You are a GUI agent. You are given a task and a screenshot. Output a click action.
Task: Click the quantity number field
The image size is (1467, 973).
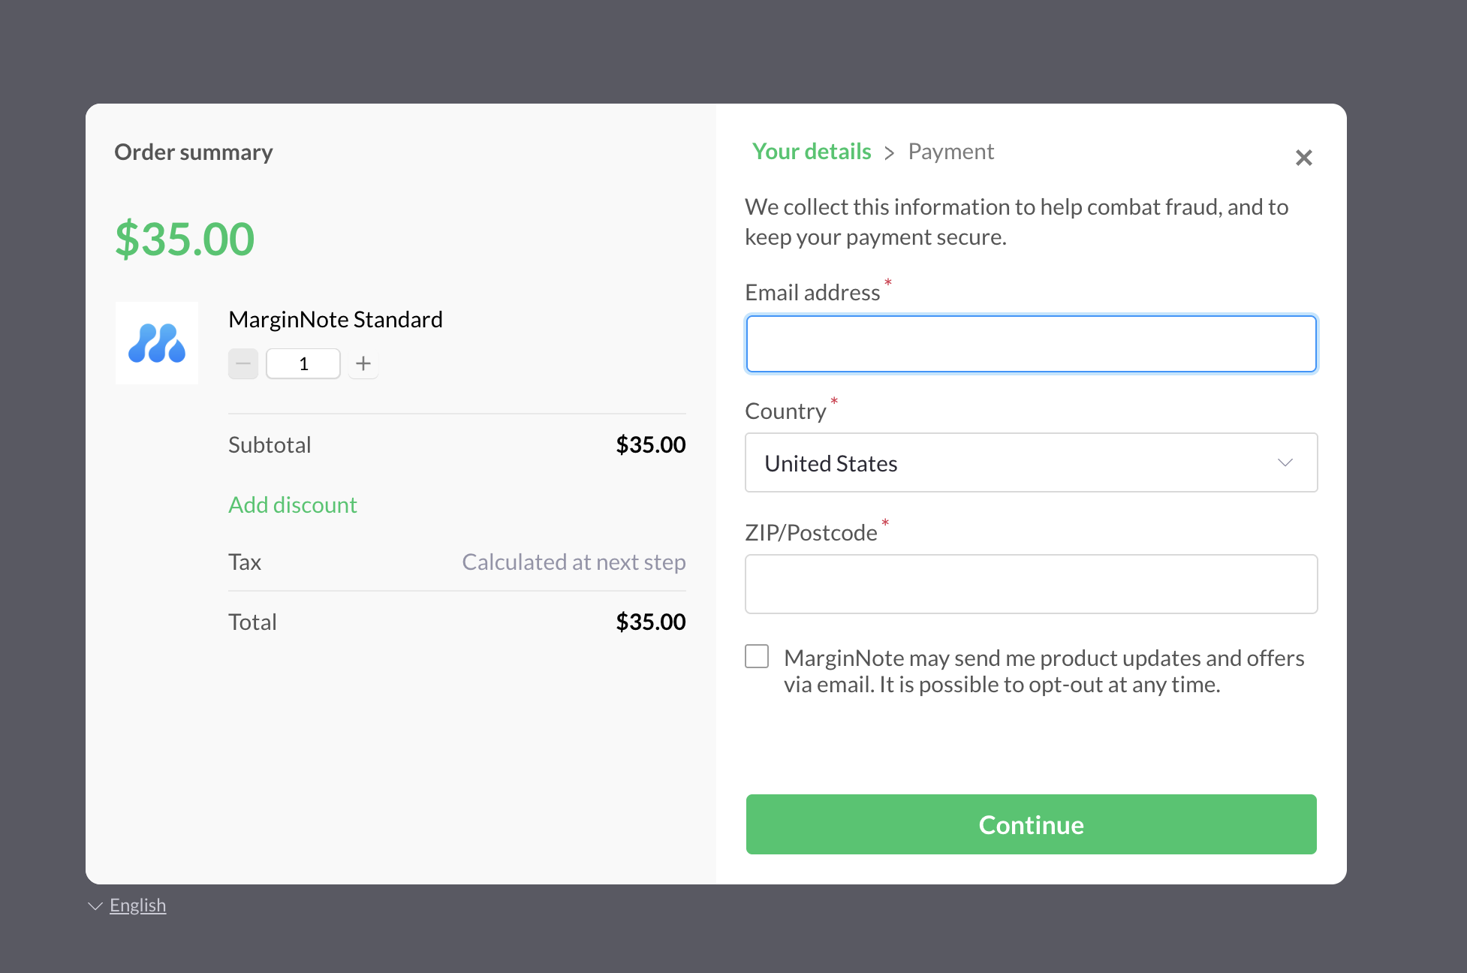tap(303, 364)
